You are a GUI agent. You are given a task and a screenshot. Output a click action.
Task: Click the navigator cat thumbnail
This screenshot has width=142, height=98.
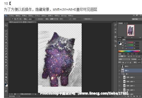click(x=131, y=30)
